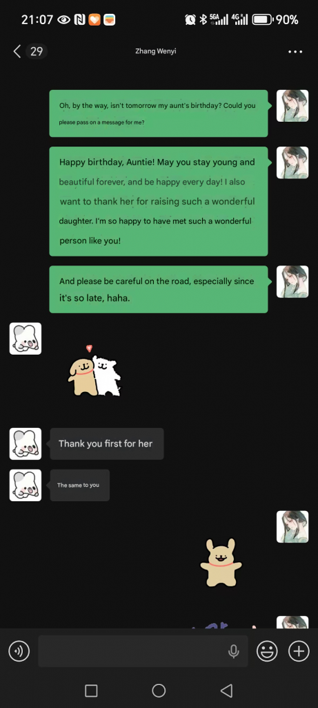Tap the Android recent apps square button
The height and width of the screenshot is (708, 318).
coord(92,691)
